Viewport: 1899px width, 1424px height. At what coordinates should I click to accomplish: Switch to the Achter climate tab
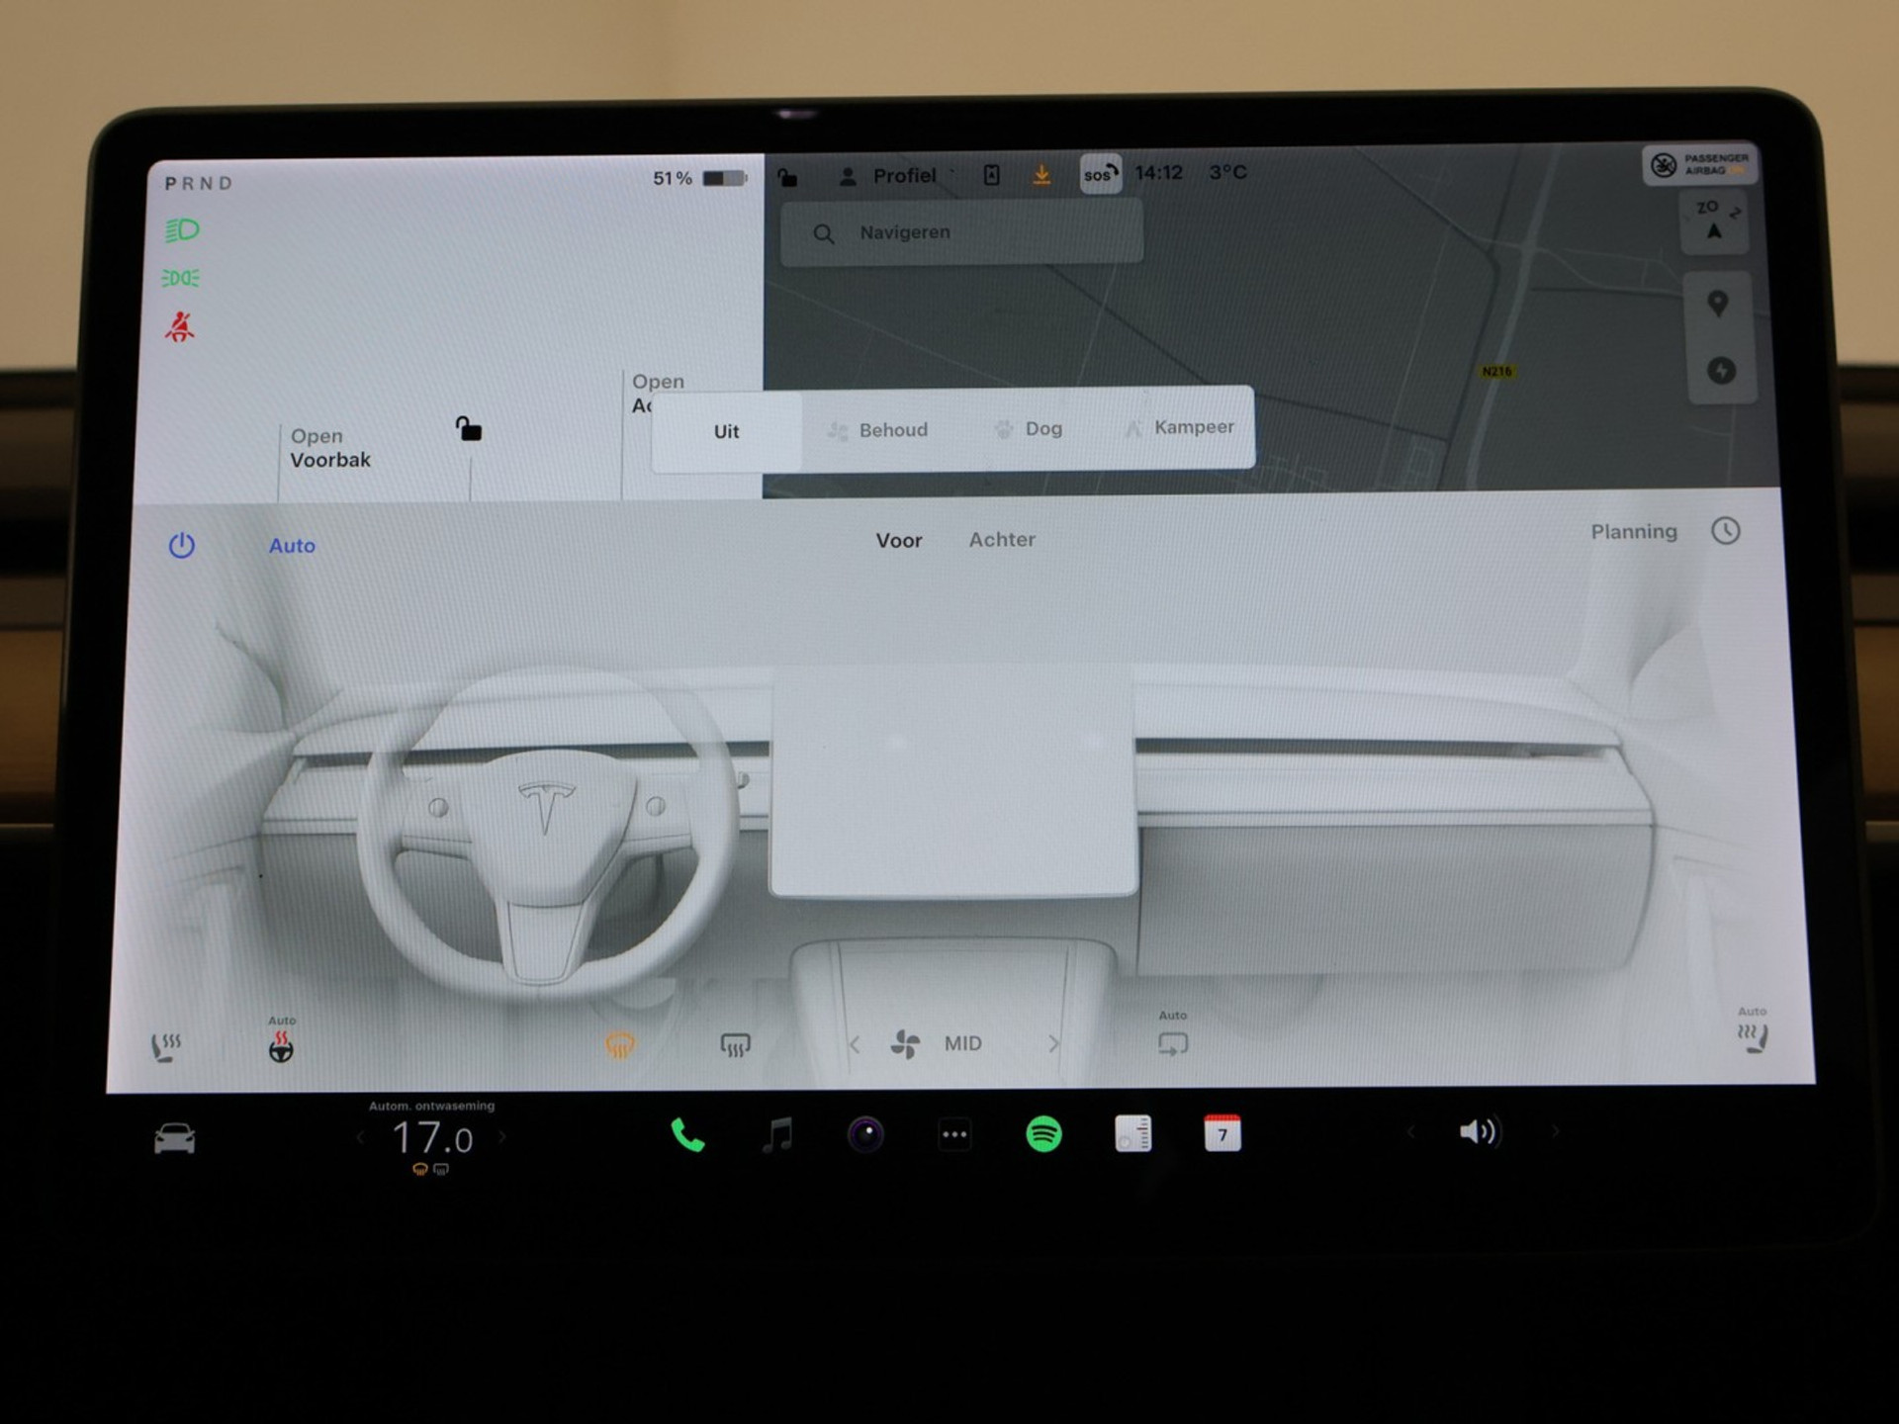pos(1001,539)
